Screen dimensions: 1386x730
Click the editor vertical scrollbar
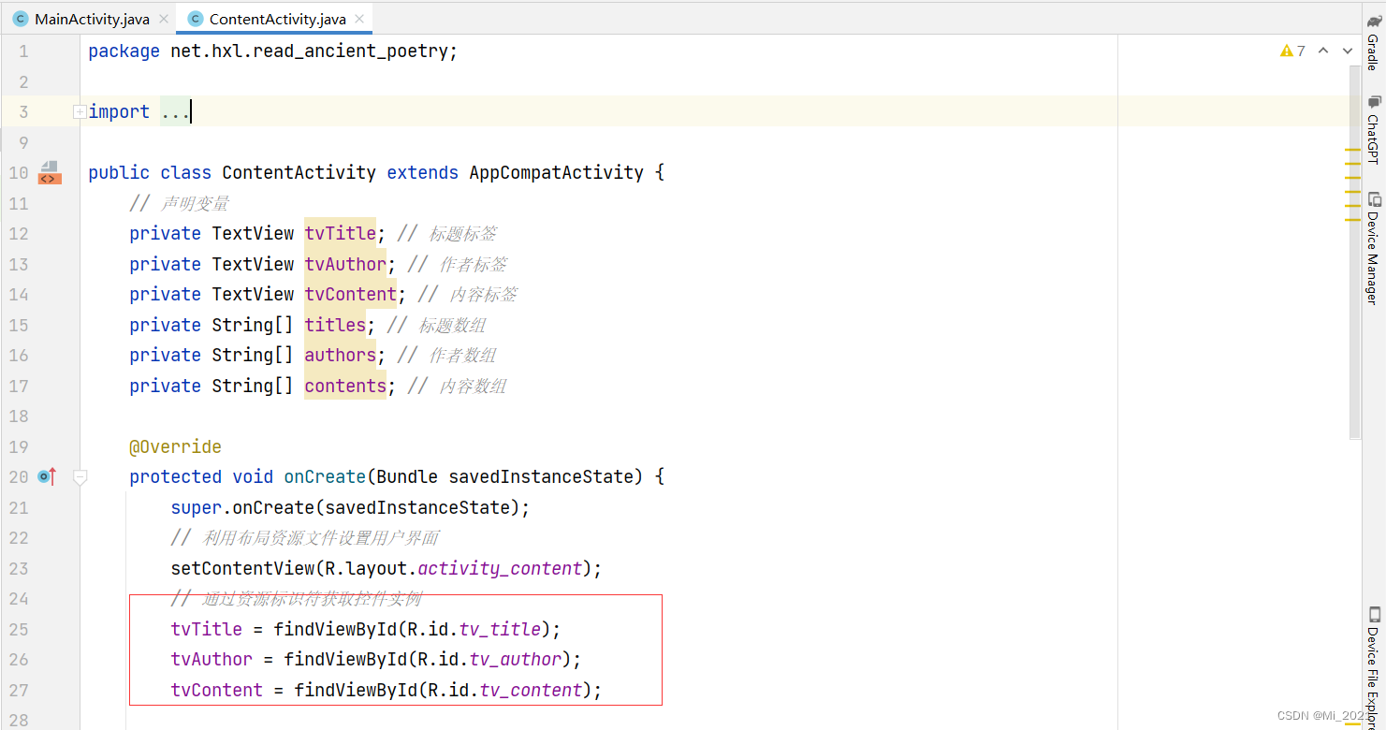pos(1356,253)
